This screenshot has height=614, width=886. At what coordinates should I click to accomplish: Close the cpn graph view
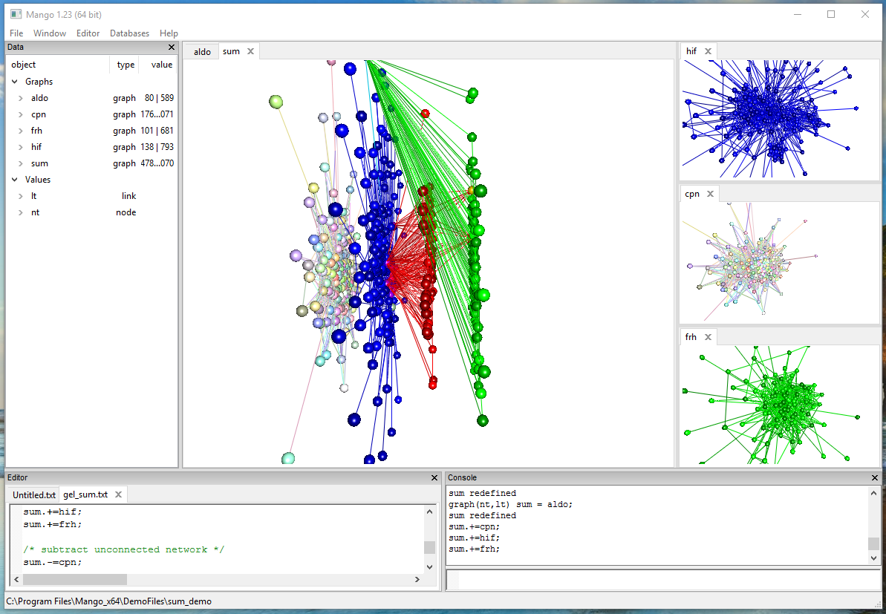tap(710, 194)
